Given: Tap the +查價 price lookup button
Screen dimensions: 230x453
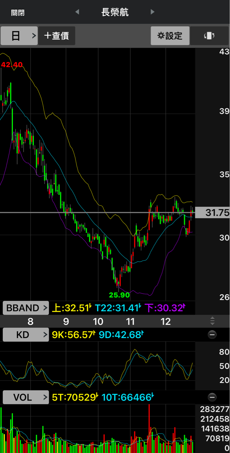Looking at the screenshot, I should (x=57, y=36).
